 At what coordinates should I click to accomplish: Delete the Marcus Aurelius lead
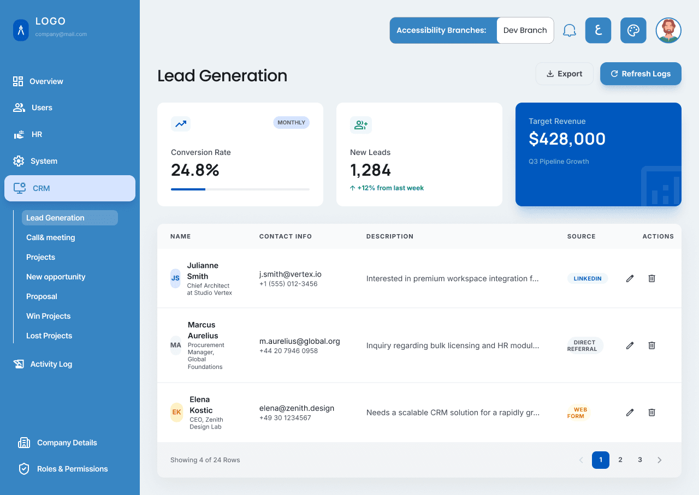(x=651, y=345)
